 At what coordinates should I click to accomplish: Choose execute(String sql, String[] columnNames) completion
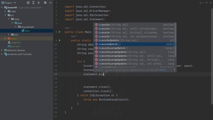[x=134, y=33]
